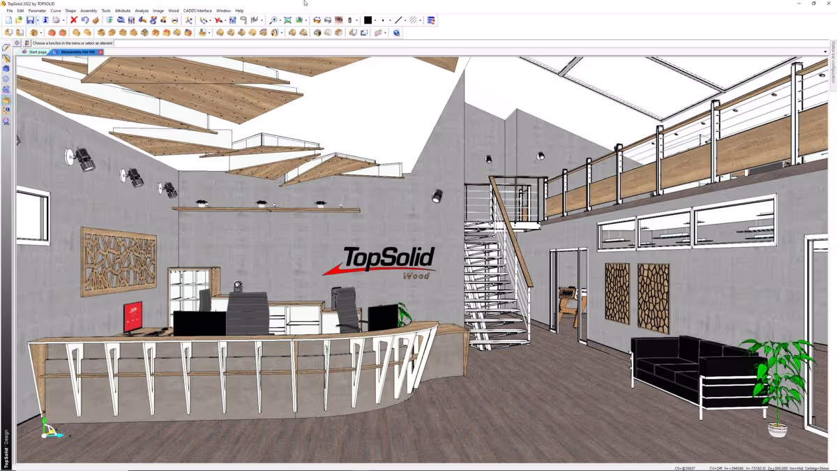
Task: Click the zoom-to-fit view icon
Action: tap(287, 20)
